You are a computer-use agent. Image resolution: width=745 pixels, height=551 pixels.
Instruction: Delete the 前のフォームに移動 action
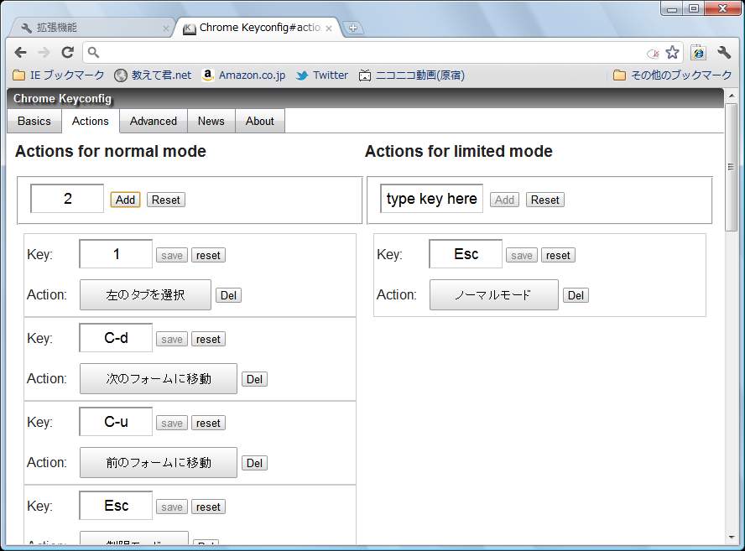coord(255,463)
